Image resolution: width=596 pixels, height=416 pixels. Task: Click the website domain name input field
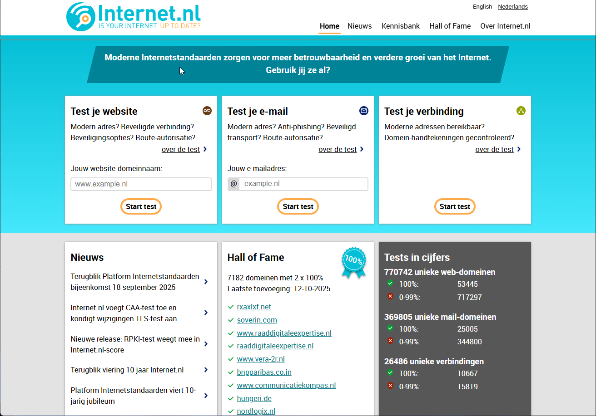pyautogui.click(x=141, y=184)
